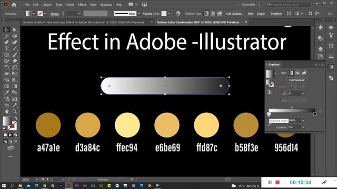Select the Direct Selection tool
Screen dimensions: 337x189
click(x=15, y=29)
